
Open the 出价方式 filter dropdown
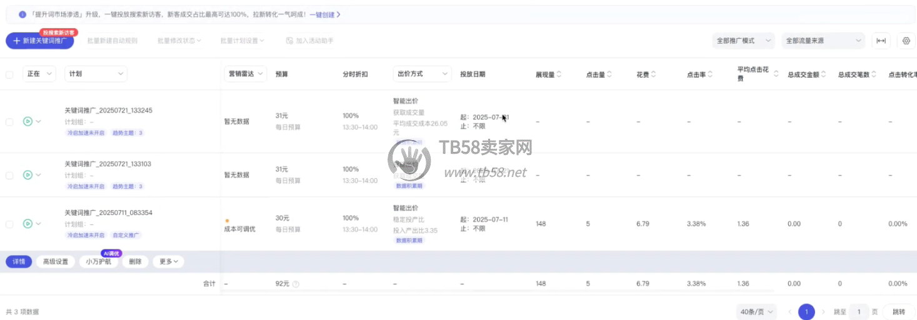pos(422,74)
